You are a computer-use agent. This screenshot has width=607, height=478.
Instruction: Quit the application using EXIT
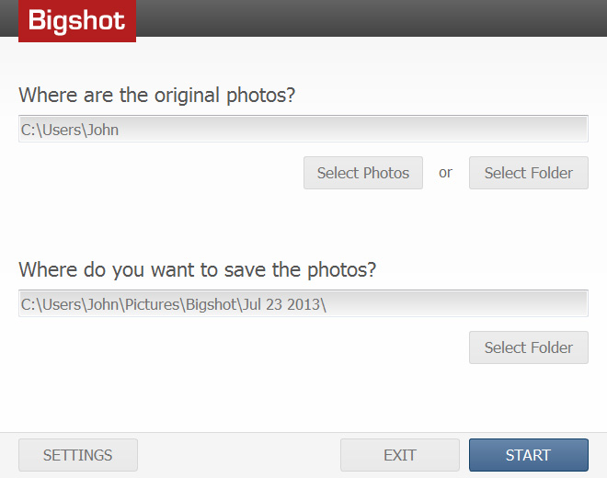coord(400,455)
